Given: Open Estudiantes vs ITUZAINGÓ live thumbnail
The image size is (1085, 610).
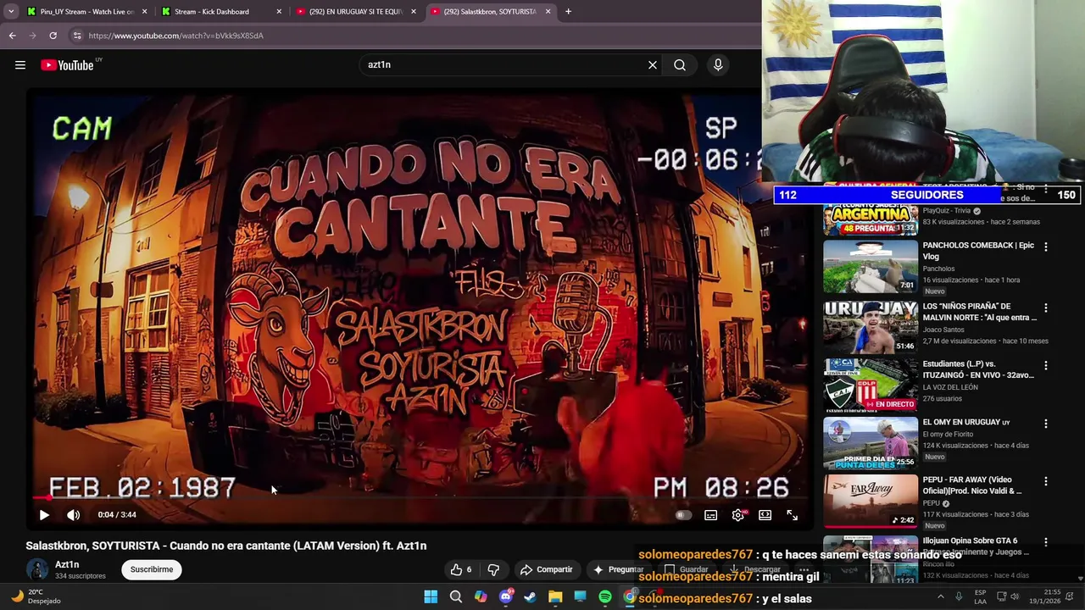Looking at the screenshot, I should point(871,385).
